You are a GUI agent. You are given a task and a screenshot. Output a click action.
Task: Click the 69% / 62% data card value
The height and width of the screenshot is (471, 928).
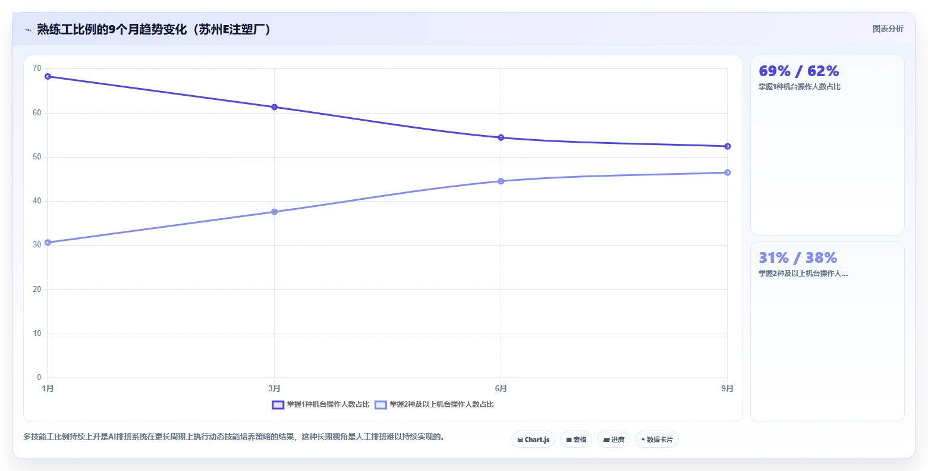[x=798, y=71]
